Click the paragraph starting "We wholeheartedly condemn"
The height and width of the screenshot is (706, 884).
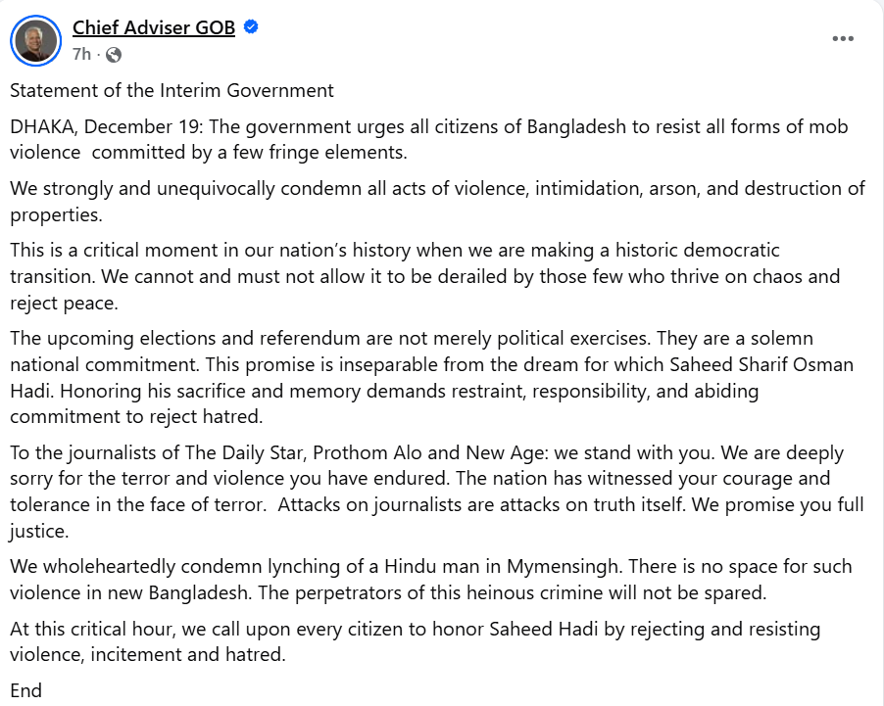[x=430, y=579]
